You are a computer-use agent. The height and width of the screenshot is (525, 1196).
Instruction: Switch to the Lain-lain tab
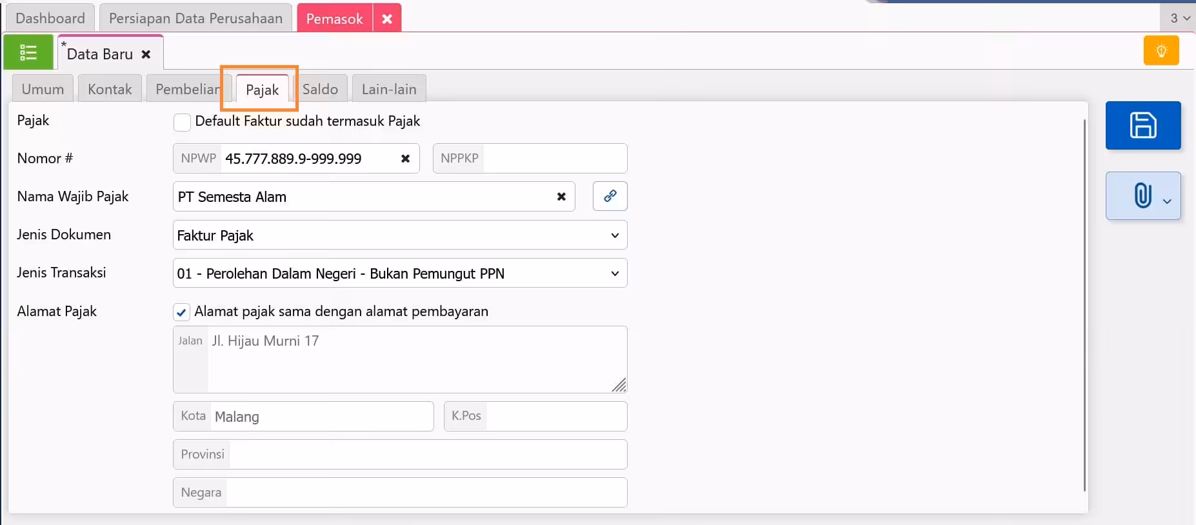(389, 89)
